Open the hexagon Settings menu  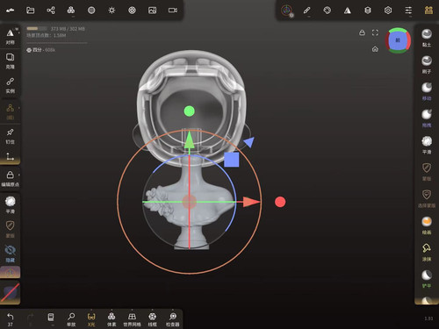click(388, 11)
